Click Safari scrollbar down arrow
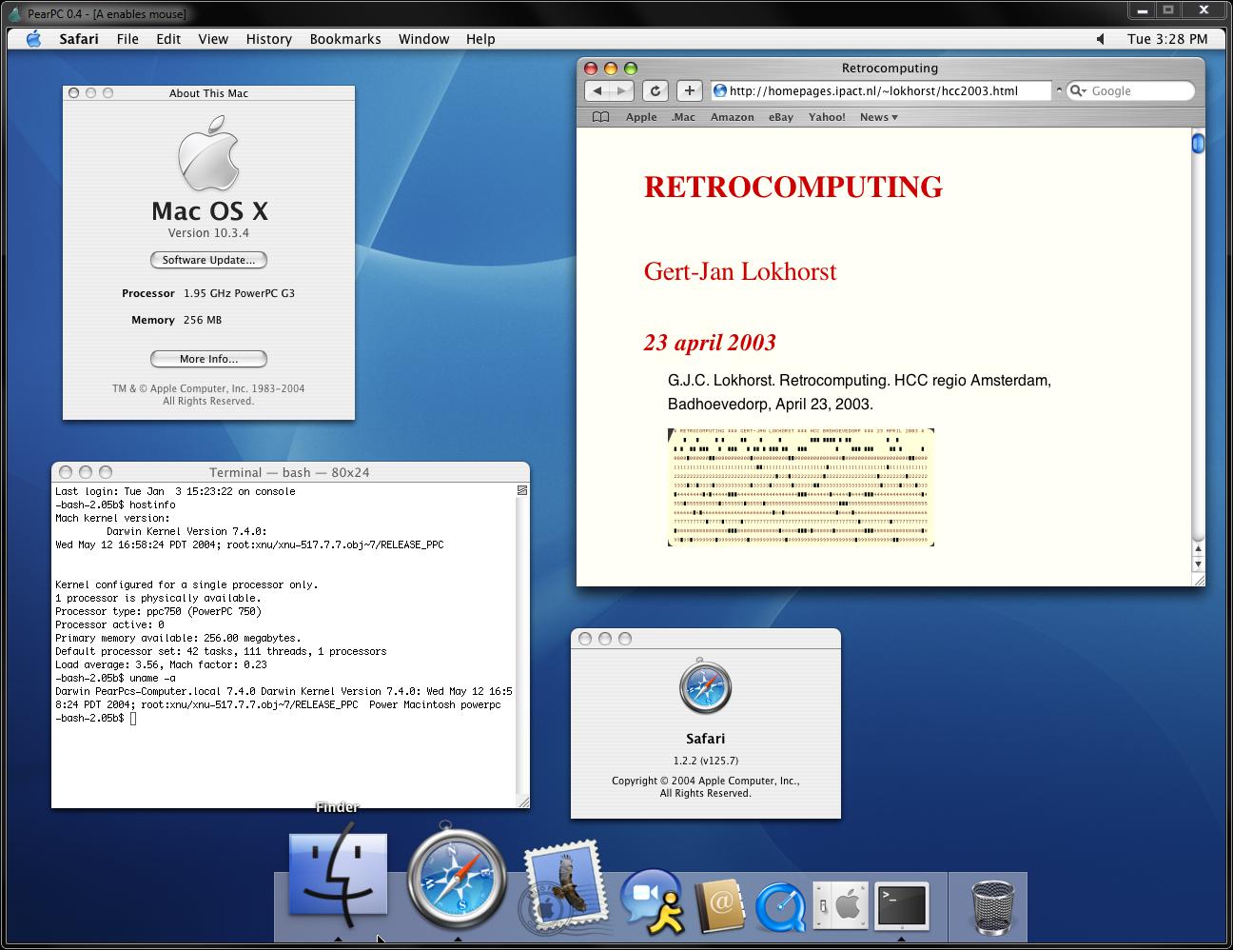Viewport: 1233px width, 950px height. [1198, 564]
